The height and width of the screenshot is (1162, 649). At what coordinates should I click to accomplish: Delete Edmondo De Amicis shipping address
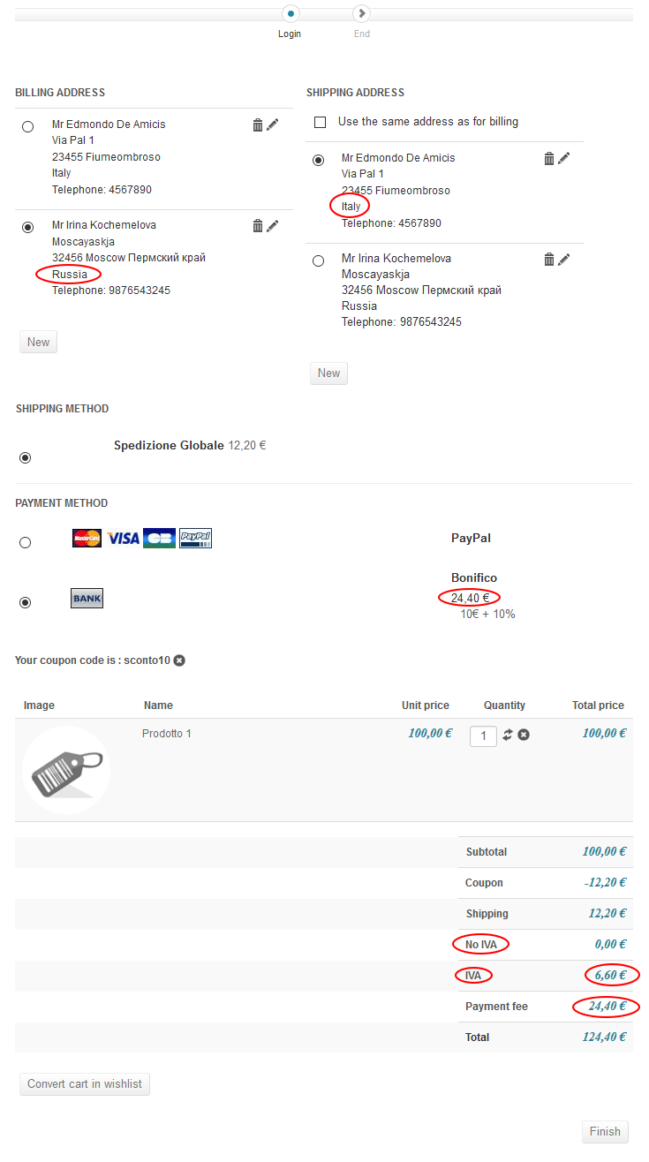click(x=549, y=159)
